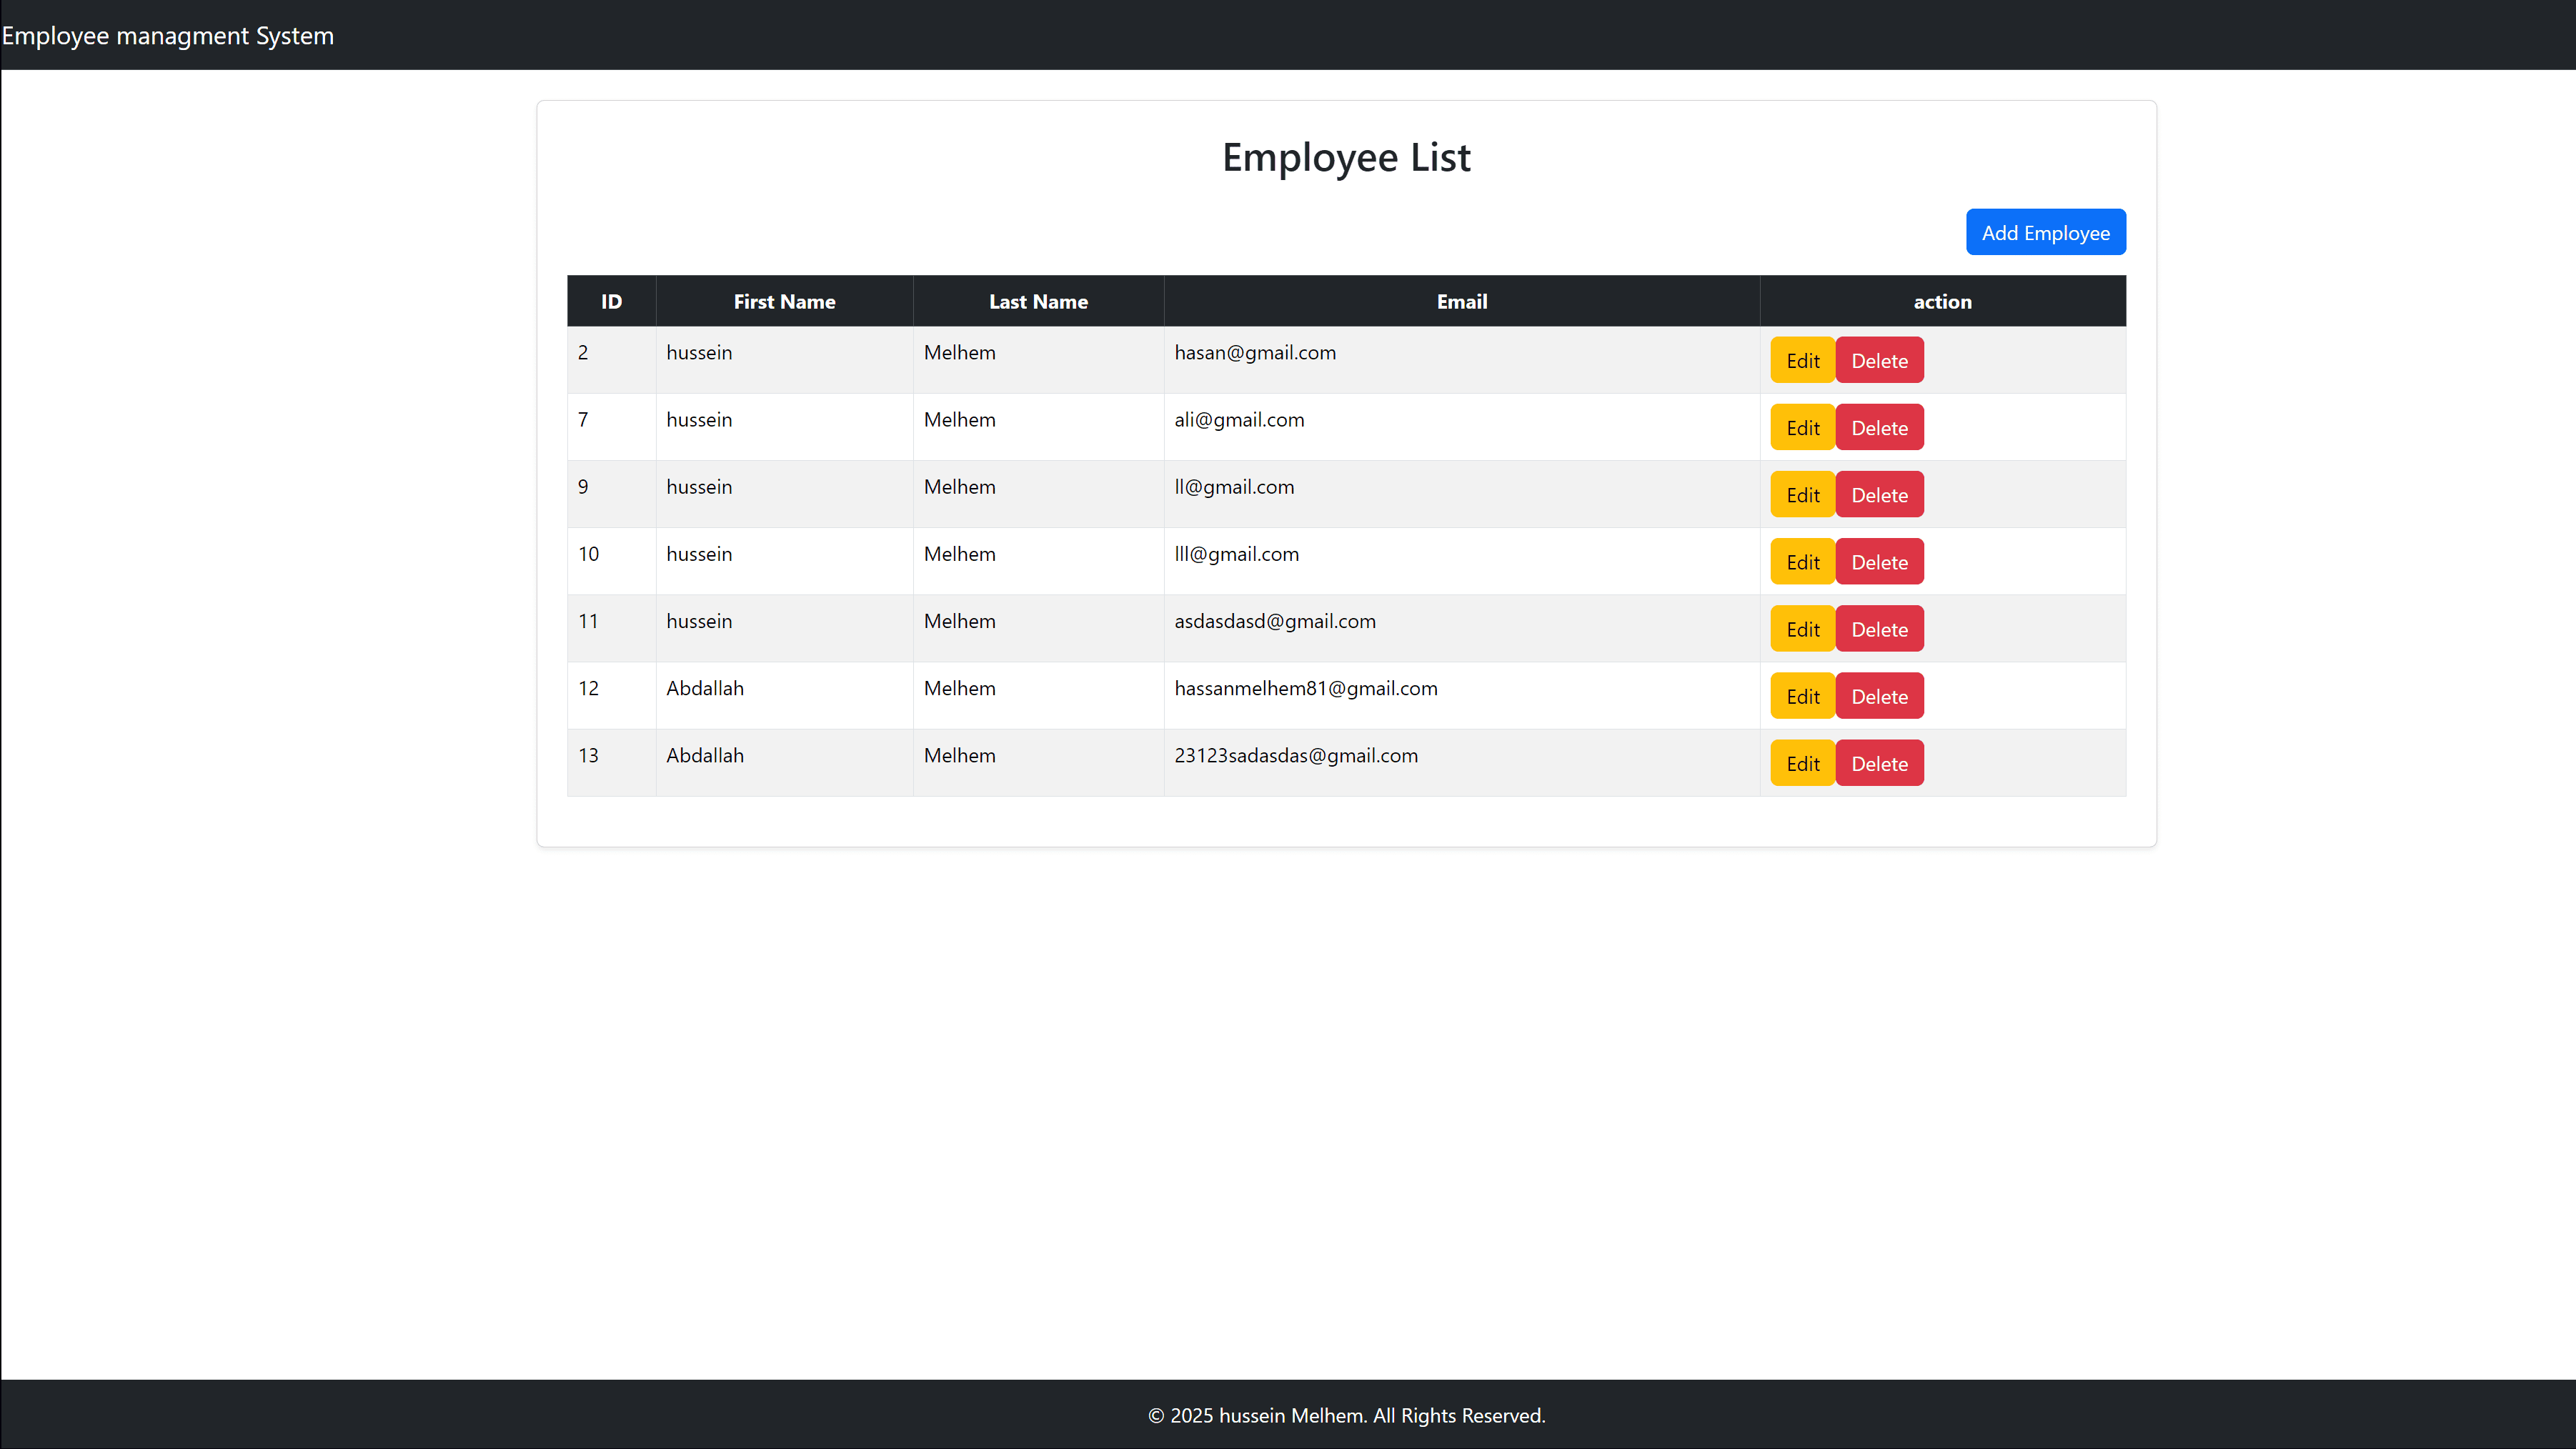
Task: Edit employee with ID 10
Action: click(x=1802, y=561)
